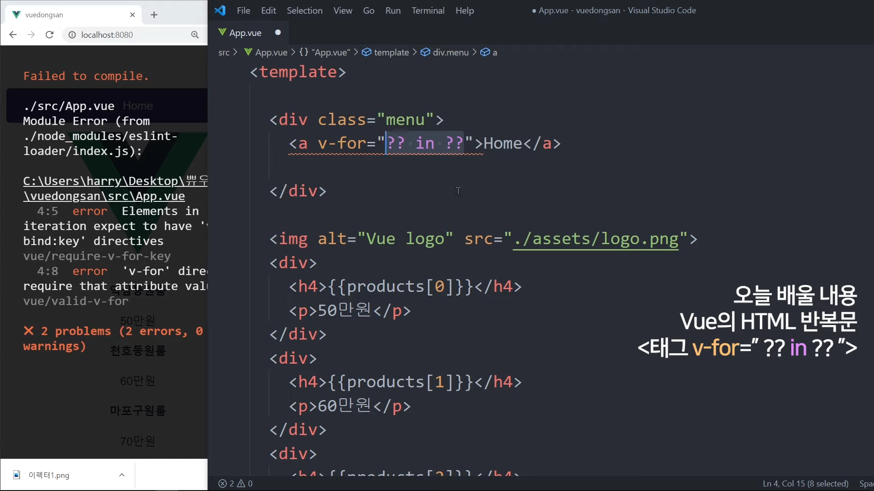874x491 pixels.
Task: Click the browser back arrow
Action: click(13, 35)
